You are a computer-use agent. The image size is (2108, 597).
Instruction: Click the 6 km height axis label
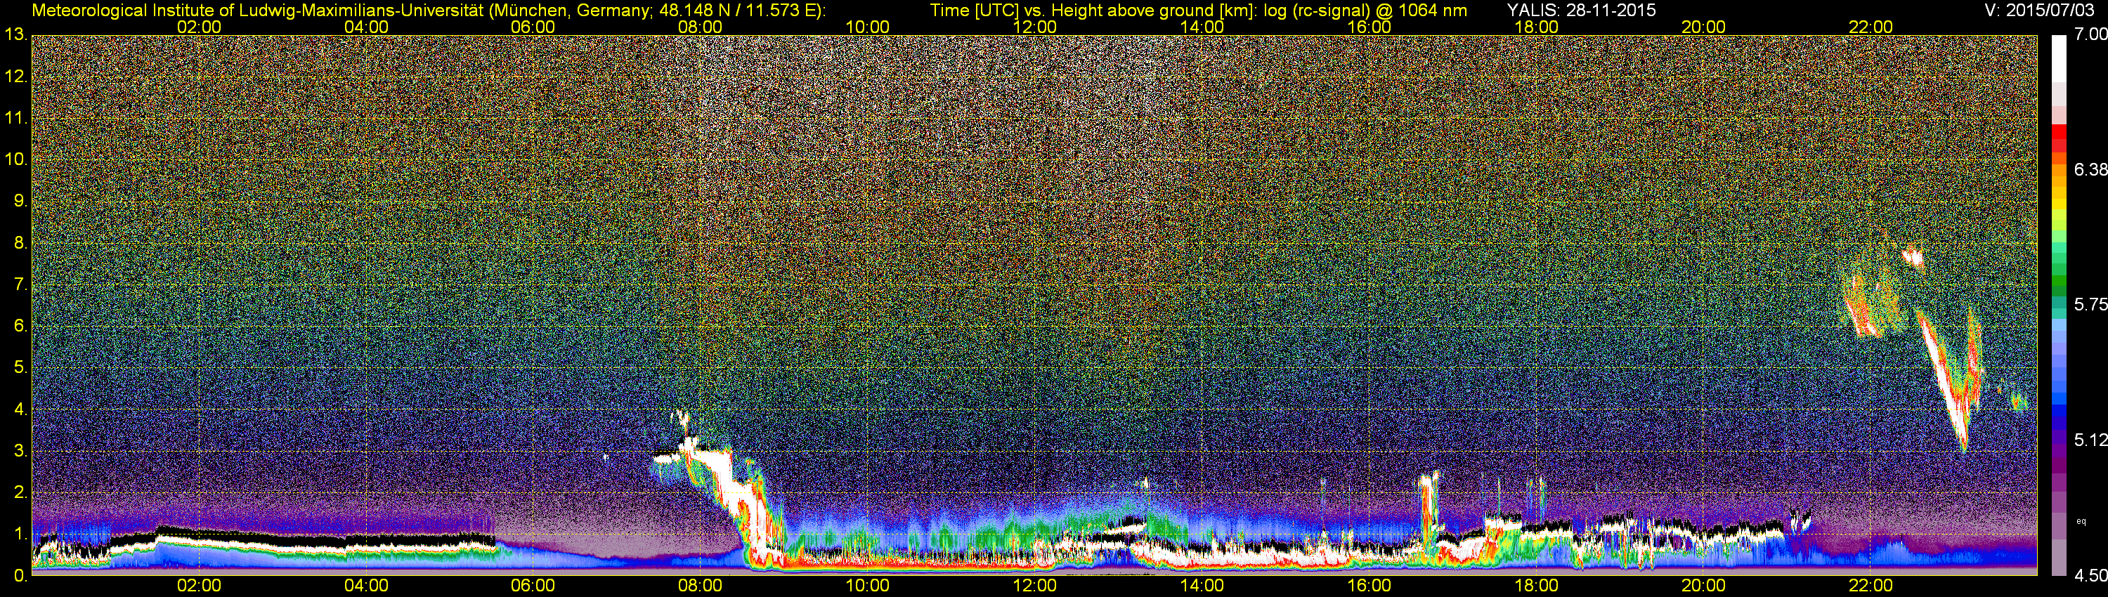[x=20, y=327]
